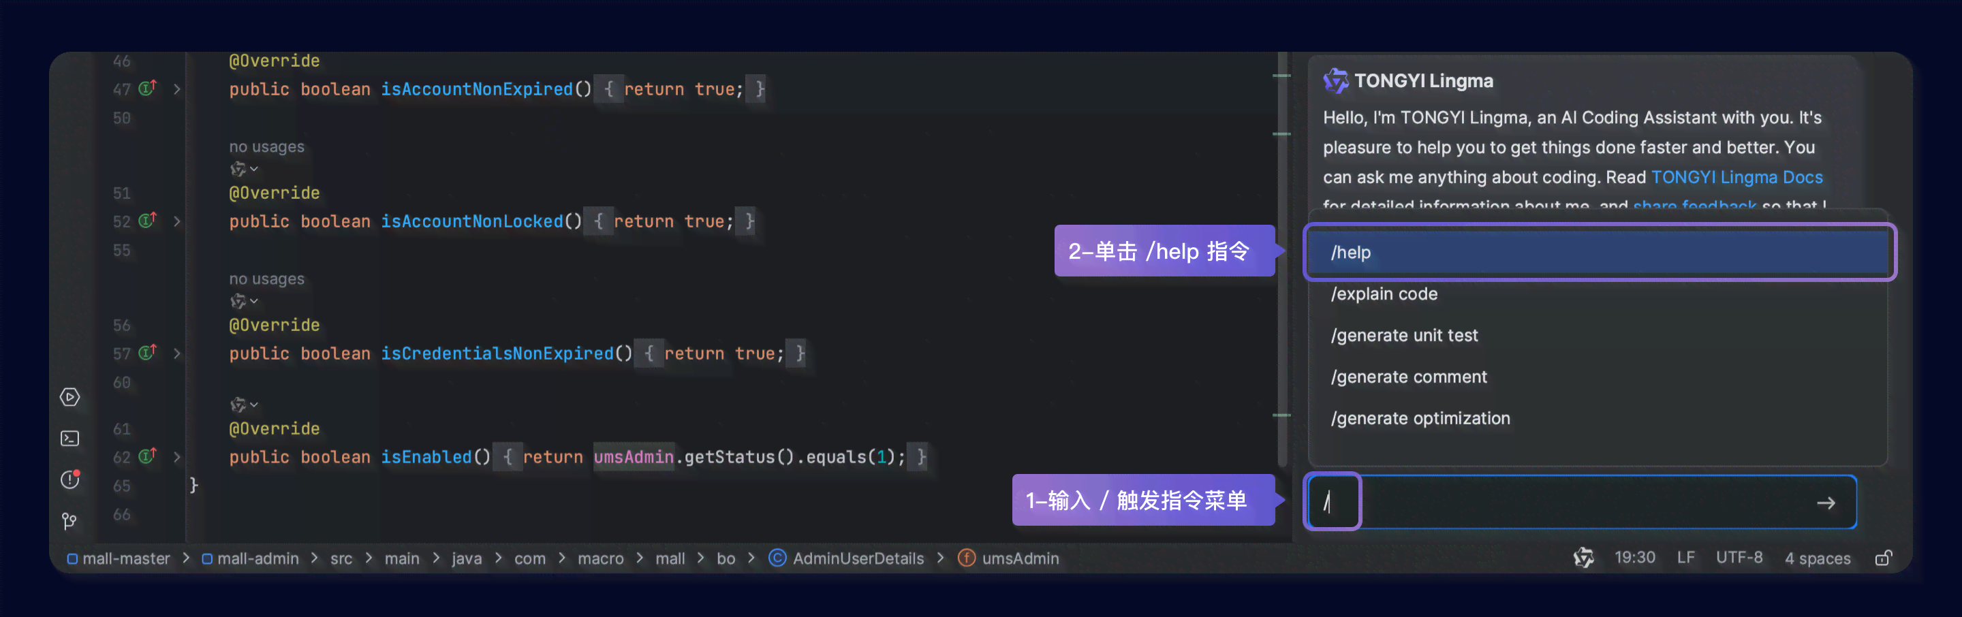Expand folded isCredentialsNonExpired method on line 57
This screenshot has width=1962, height=617.
pyautogui.click(x=176, y=353)
